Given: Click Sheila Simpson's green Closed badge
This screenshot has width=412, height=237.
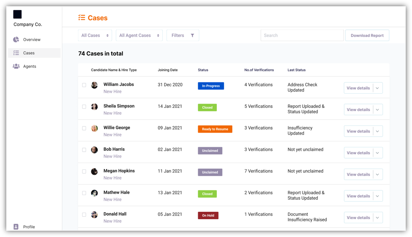Looking at the screenshot, I should [x=207, y=107].
